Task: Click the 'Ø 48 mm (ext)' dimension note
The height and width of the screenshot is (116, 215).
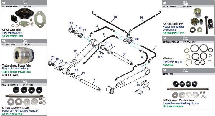Action: [10, 75]
